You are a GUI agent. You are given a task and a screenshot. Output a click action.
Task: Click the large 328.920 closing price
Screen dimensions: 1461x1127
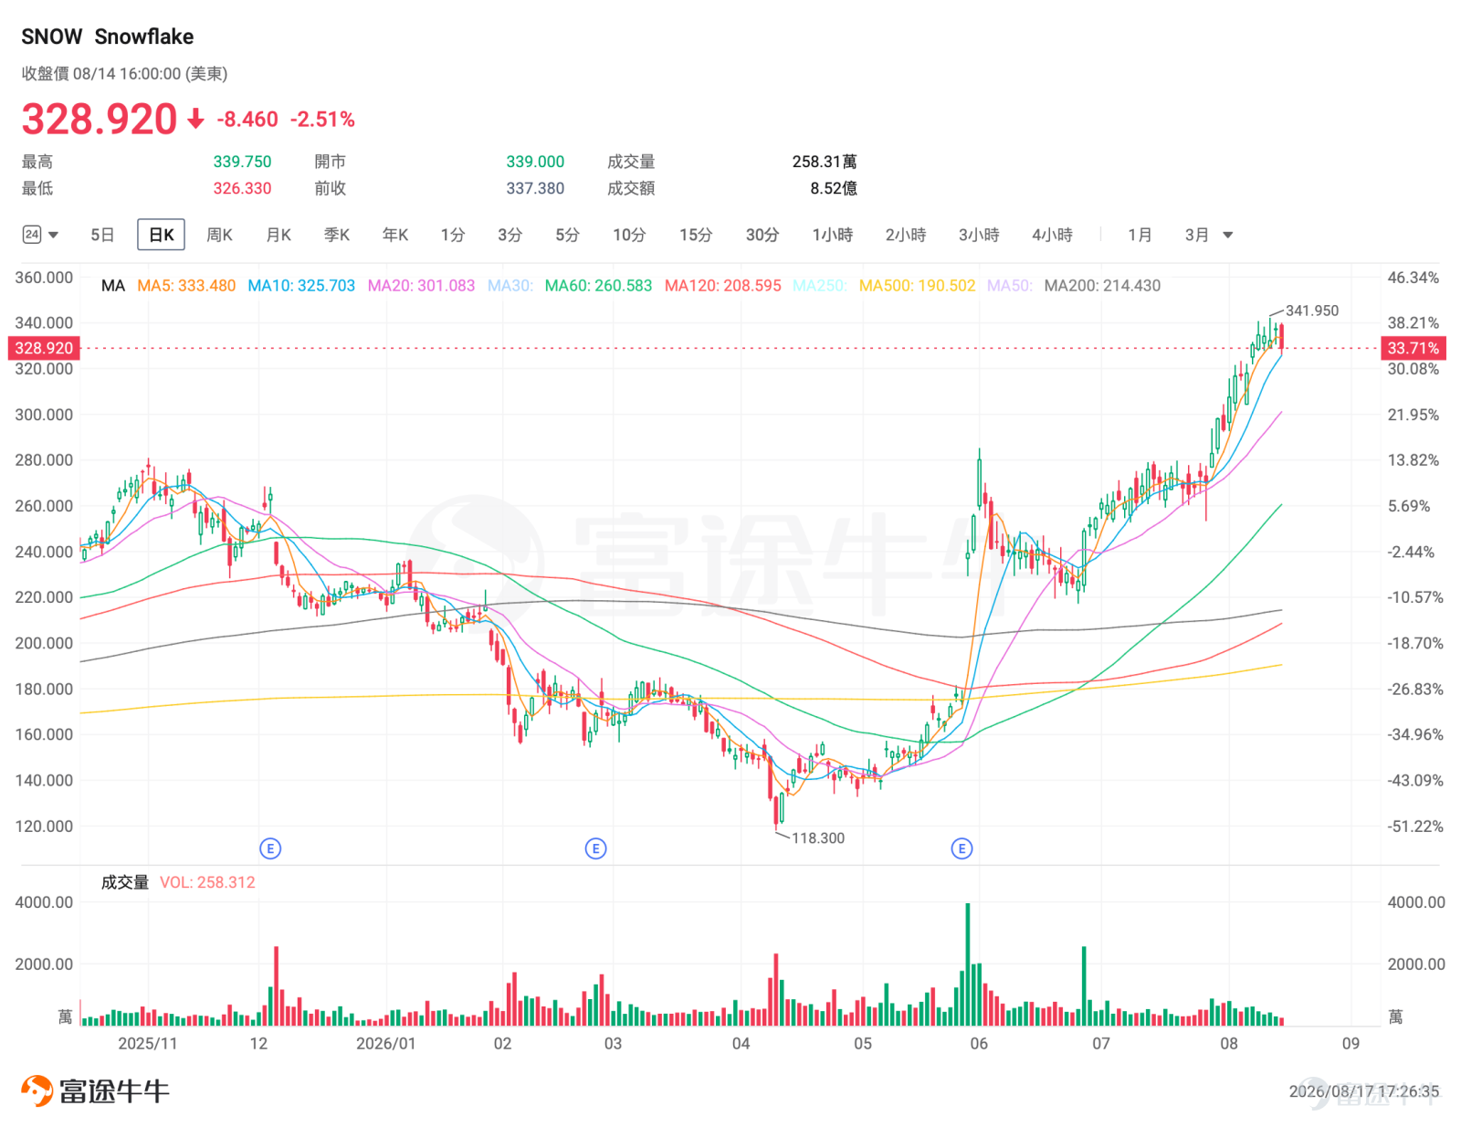[100, 120]
